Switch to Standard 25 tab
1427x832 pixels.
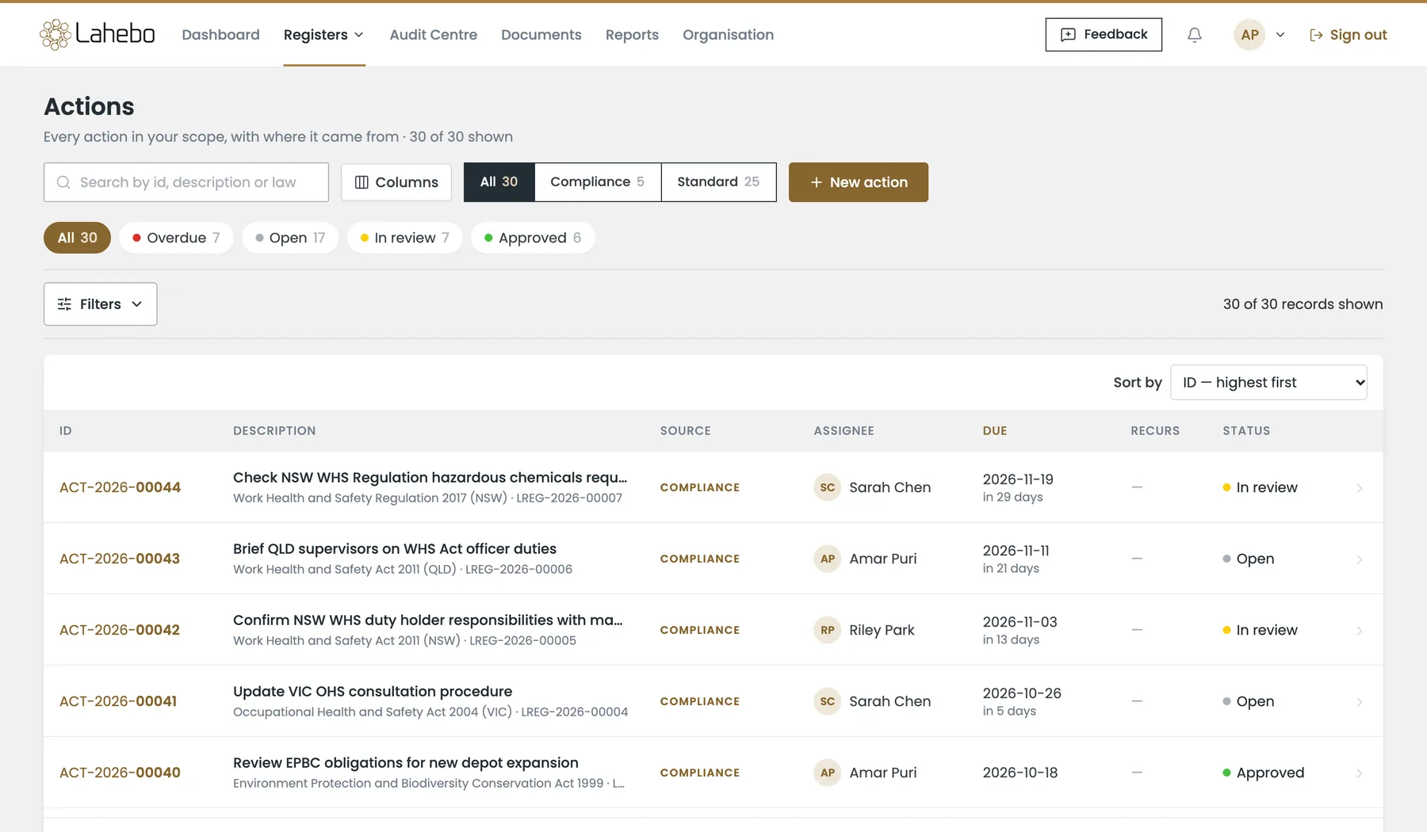tap(718, 182)
